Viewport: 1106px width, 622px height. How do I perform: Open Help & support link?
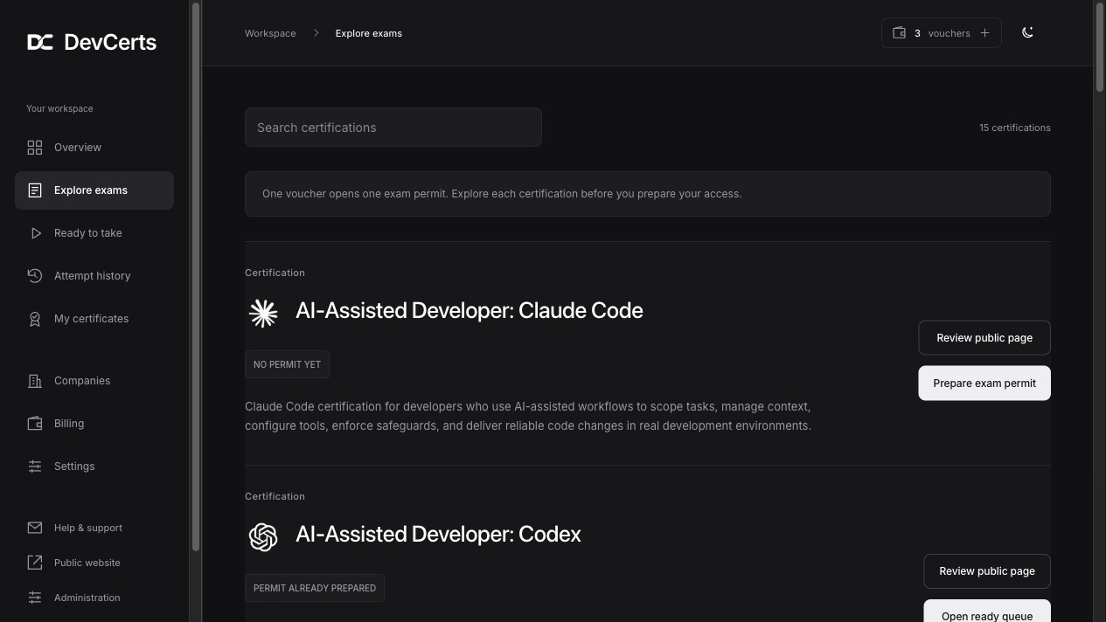pyautogui.click(x=94, y=528)
